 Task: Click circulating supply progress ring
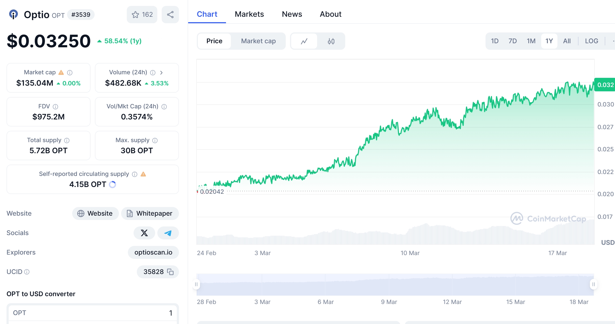coord(112,184)
